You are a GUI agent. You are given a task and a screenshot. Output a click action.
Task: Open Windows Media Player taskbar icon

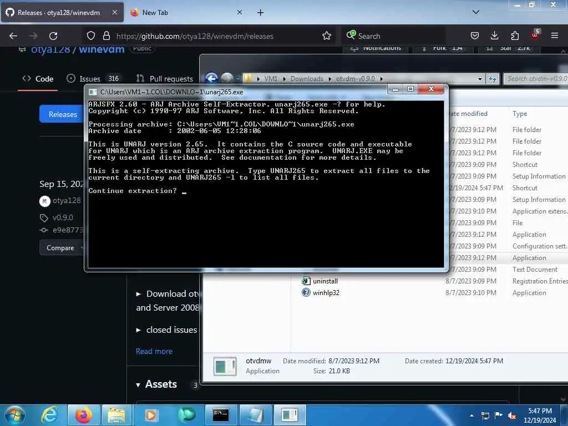151,415
